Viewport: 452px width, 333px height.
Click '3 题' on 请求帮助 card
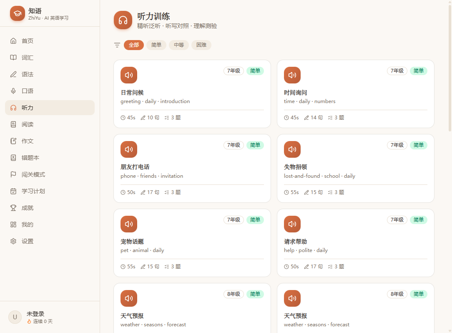339,267
